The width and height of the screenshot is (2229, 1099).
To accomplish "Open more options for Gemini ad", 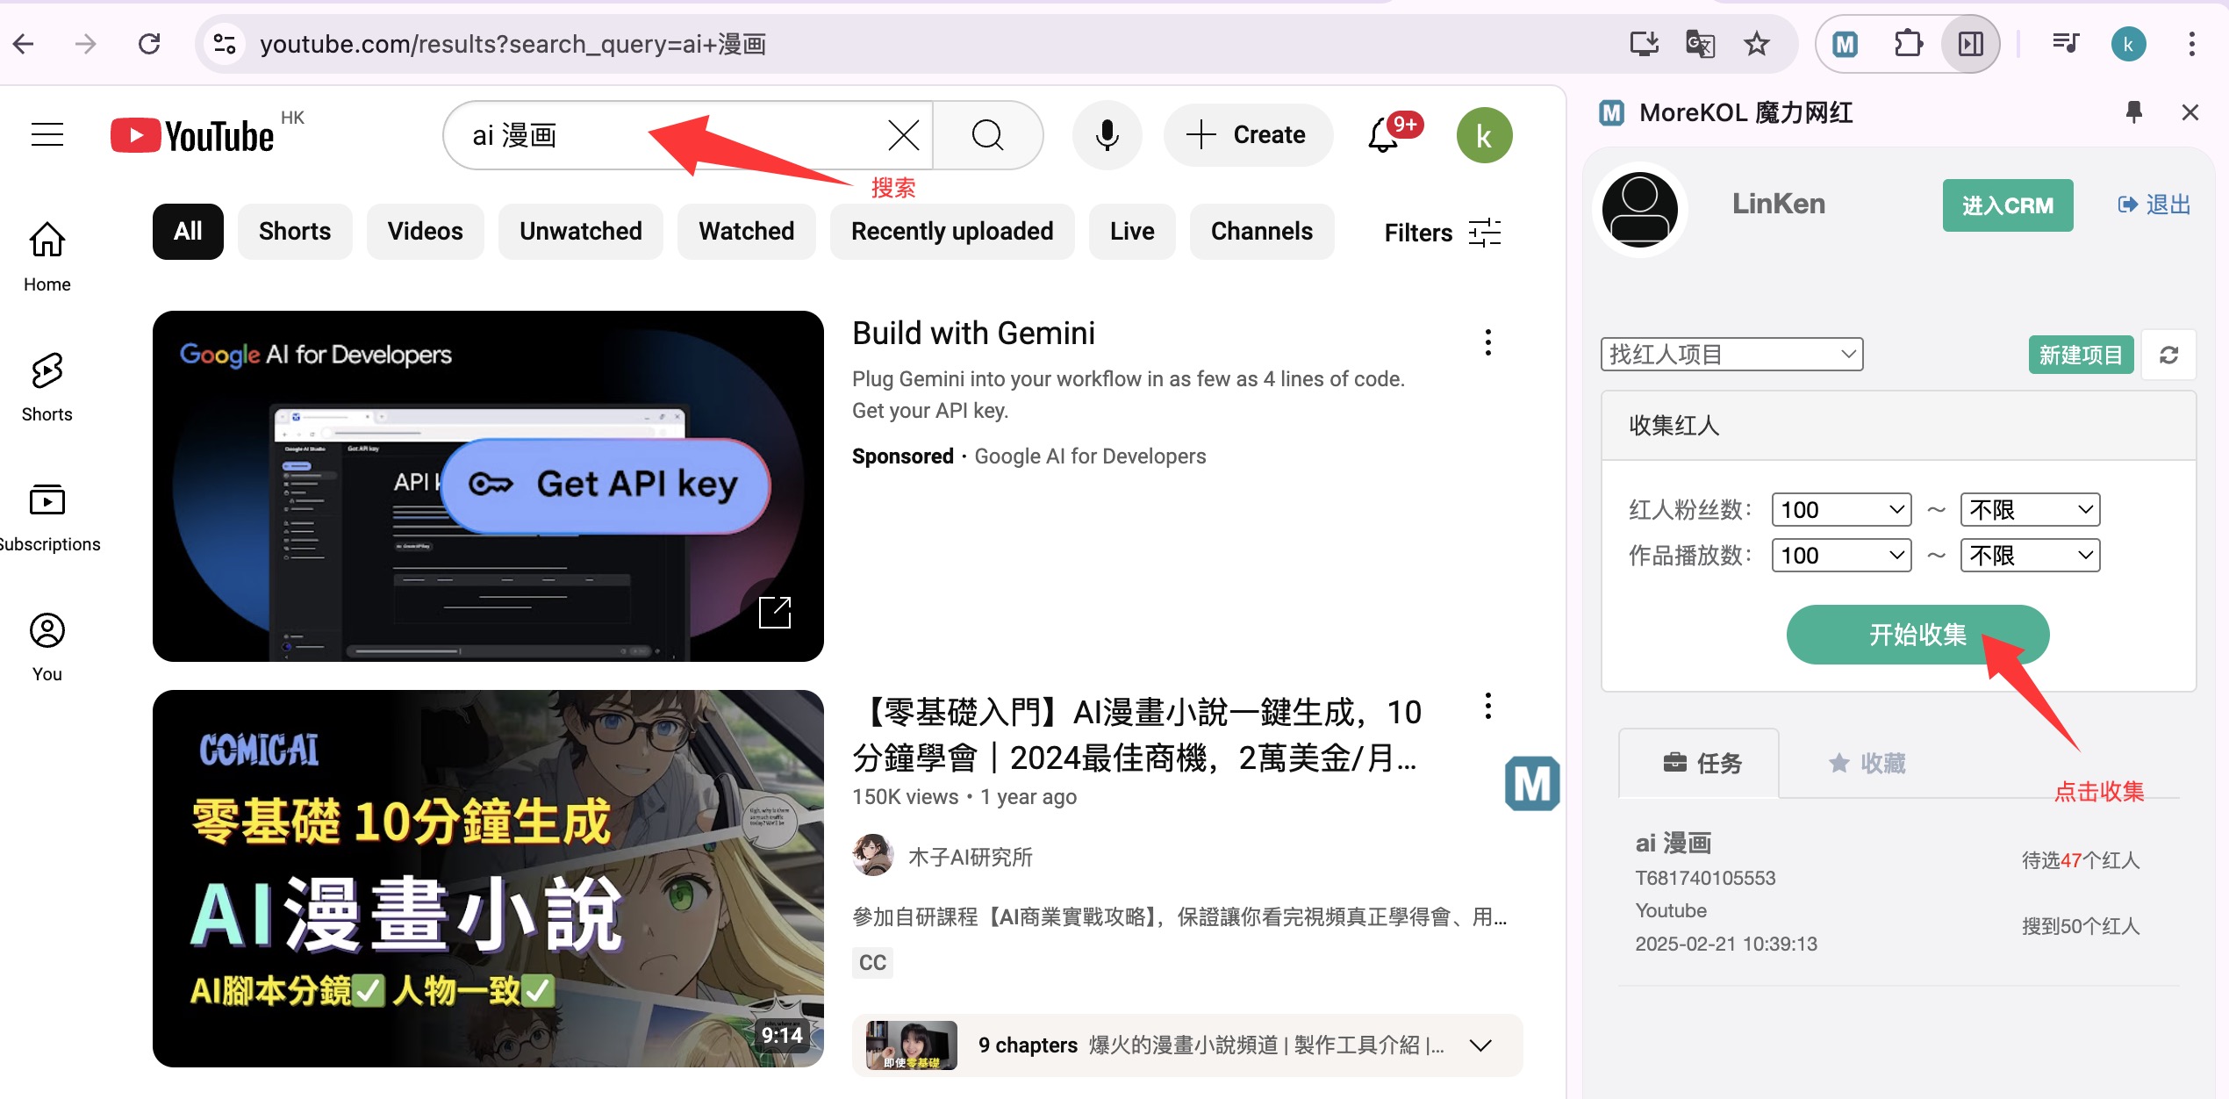I will (x=1487, y=342).
